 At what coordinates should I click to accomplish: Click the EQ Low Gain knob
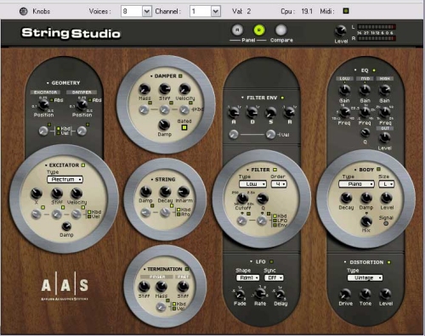pos(344,90)
